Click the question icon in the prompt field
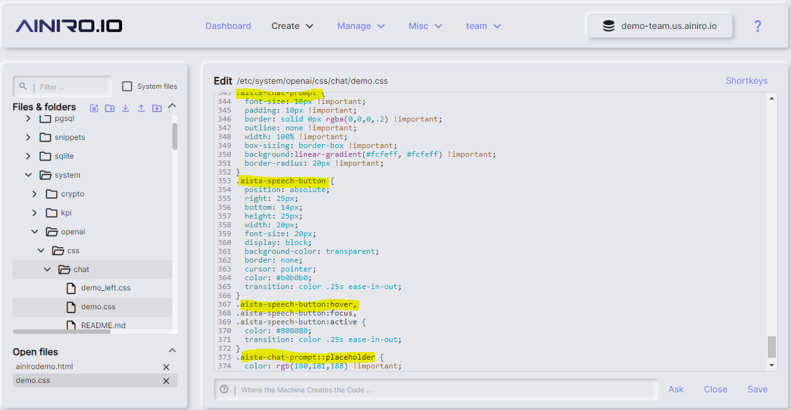791x410 pixels. 224,389
